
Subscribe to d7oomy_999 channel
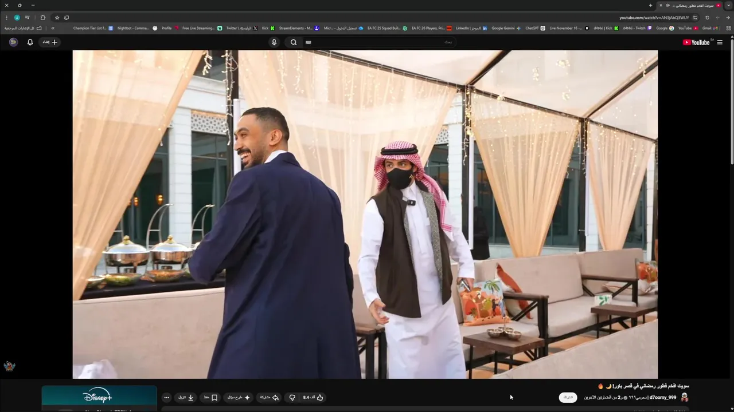(x=568, y=397)
